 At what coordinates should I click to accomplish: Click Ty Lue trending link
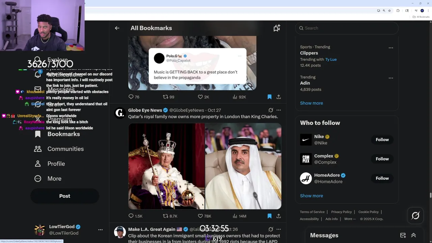[x=331, y=59]
